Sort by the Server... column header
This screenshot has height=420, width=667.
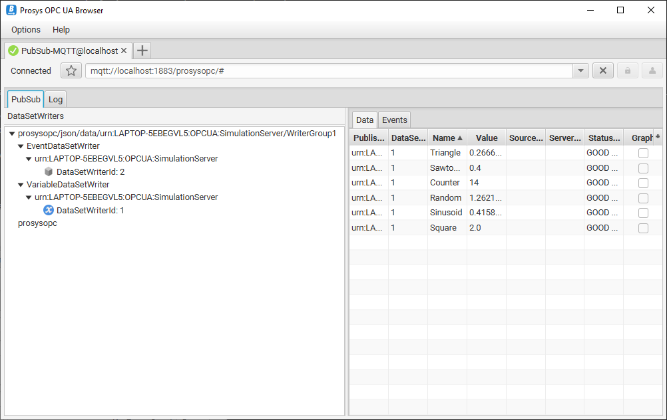(565, 138)
